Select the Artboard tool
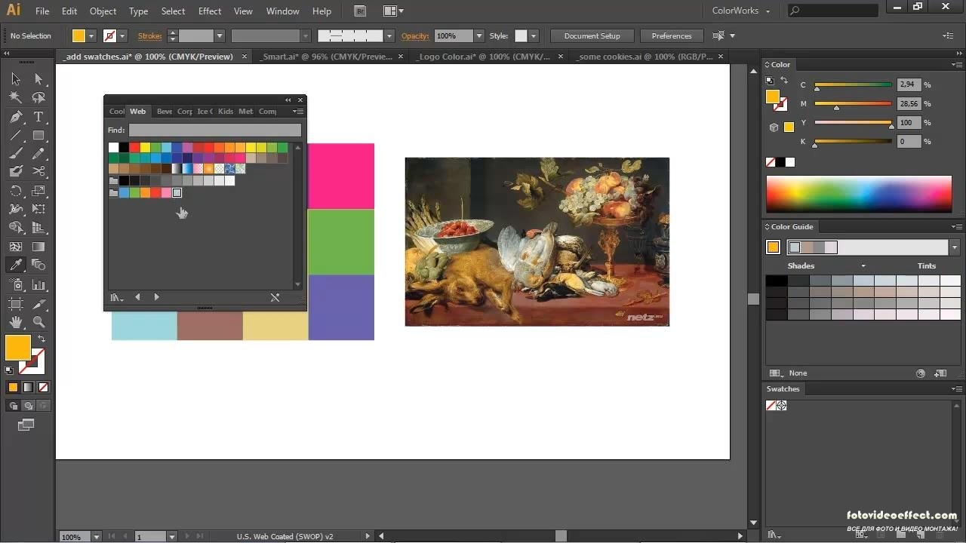 [x=15, y=304]
